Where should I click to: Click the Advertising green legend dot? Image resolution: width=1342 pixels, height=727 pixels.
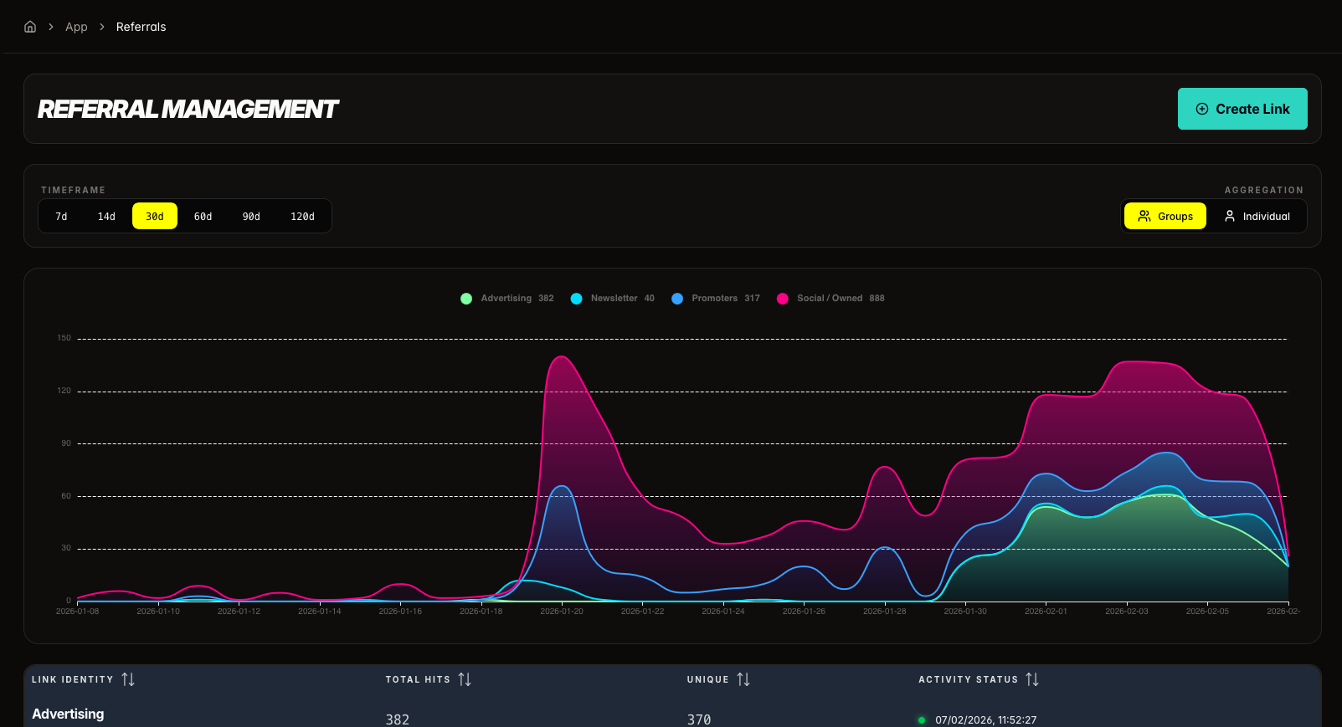pos(466,299)
